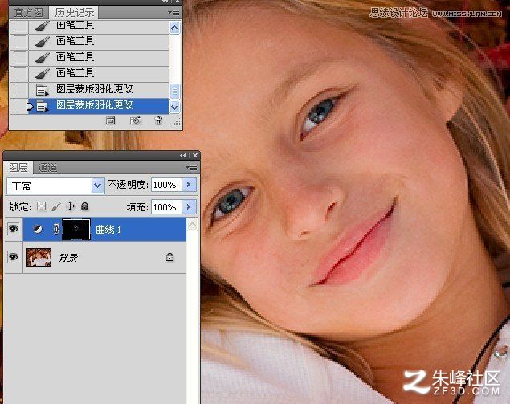Switch to the 直方图 tab

tap(29, 13)
